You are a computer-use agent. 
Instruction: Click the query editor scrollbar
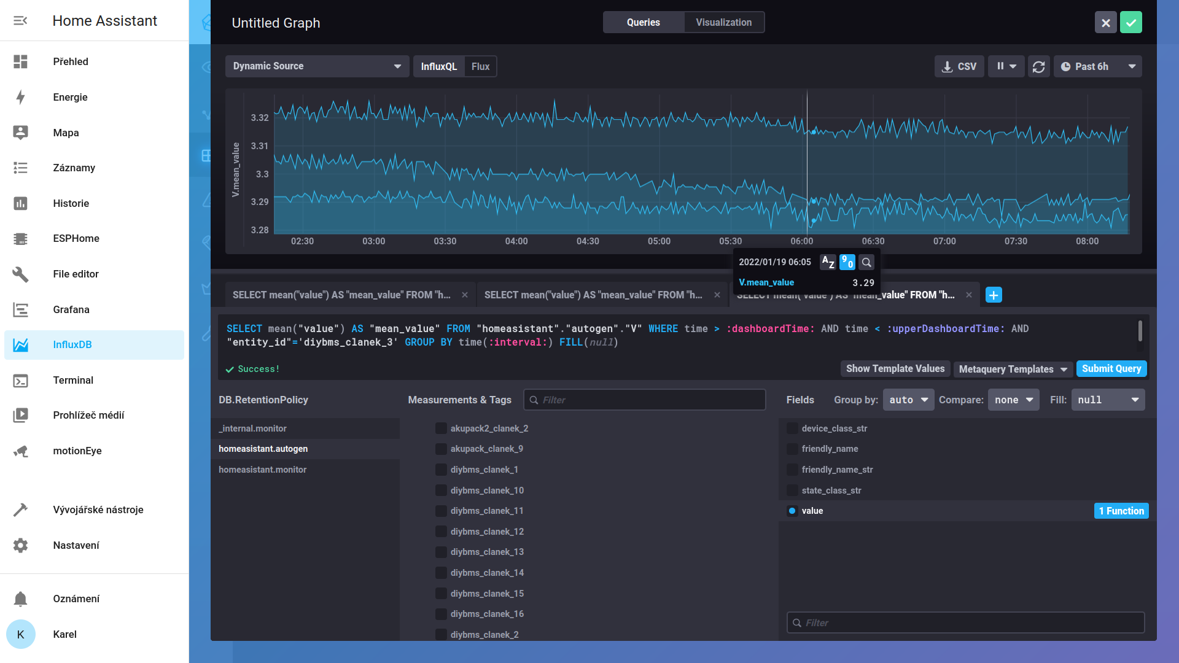(1140, 331)
